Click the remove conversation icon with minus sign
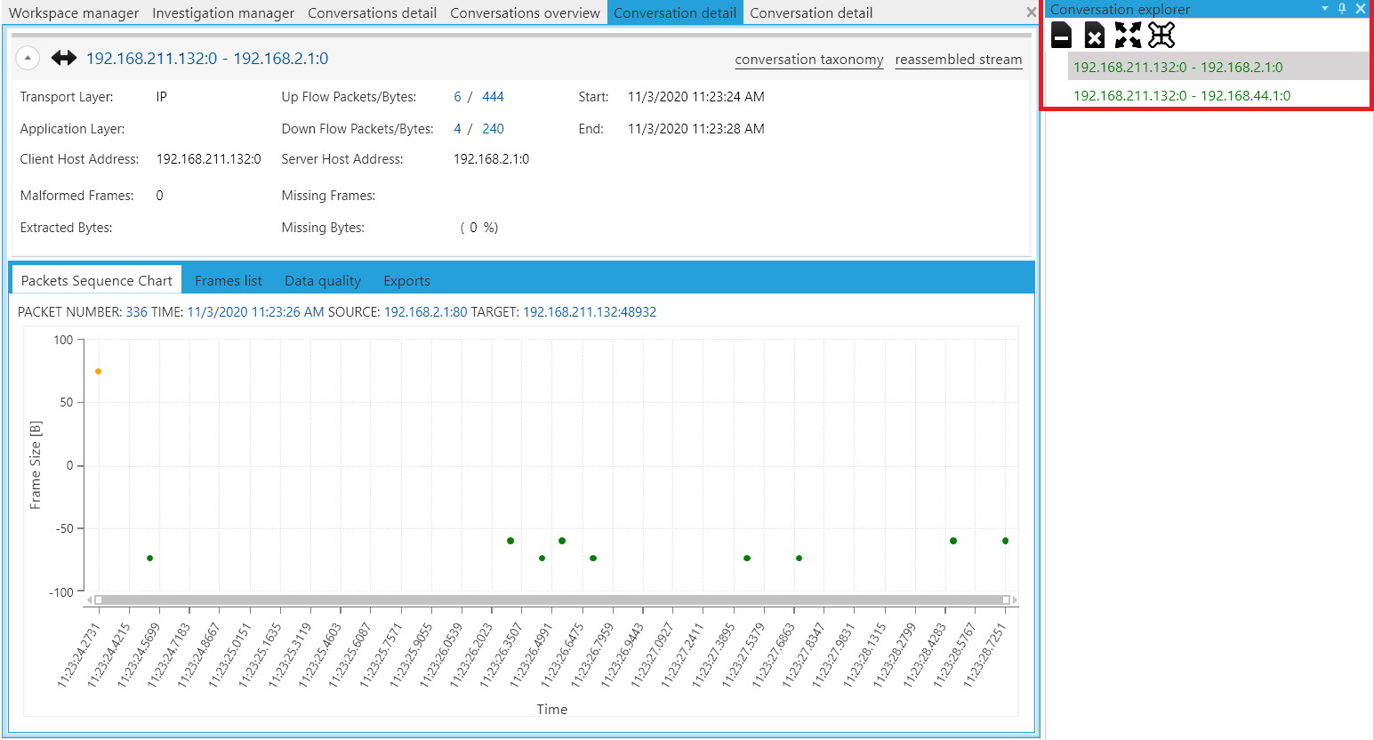 click(x=1061, y=36)
